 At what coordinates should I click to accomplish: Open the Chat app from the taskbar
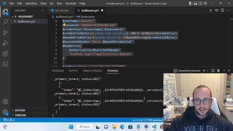coord(106,127)
